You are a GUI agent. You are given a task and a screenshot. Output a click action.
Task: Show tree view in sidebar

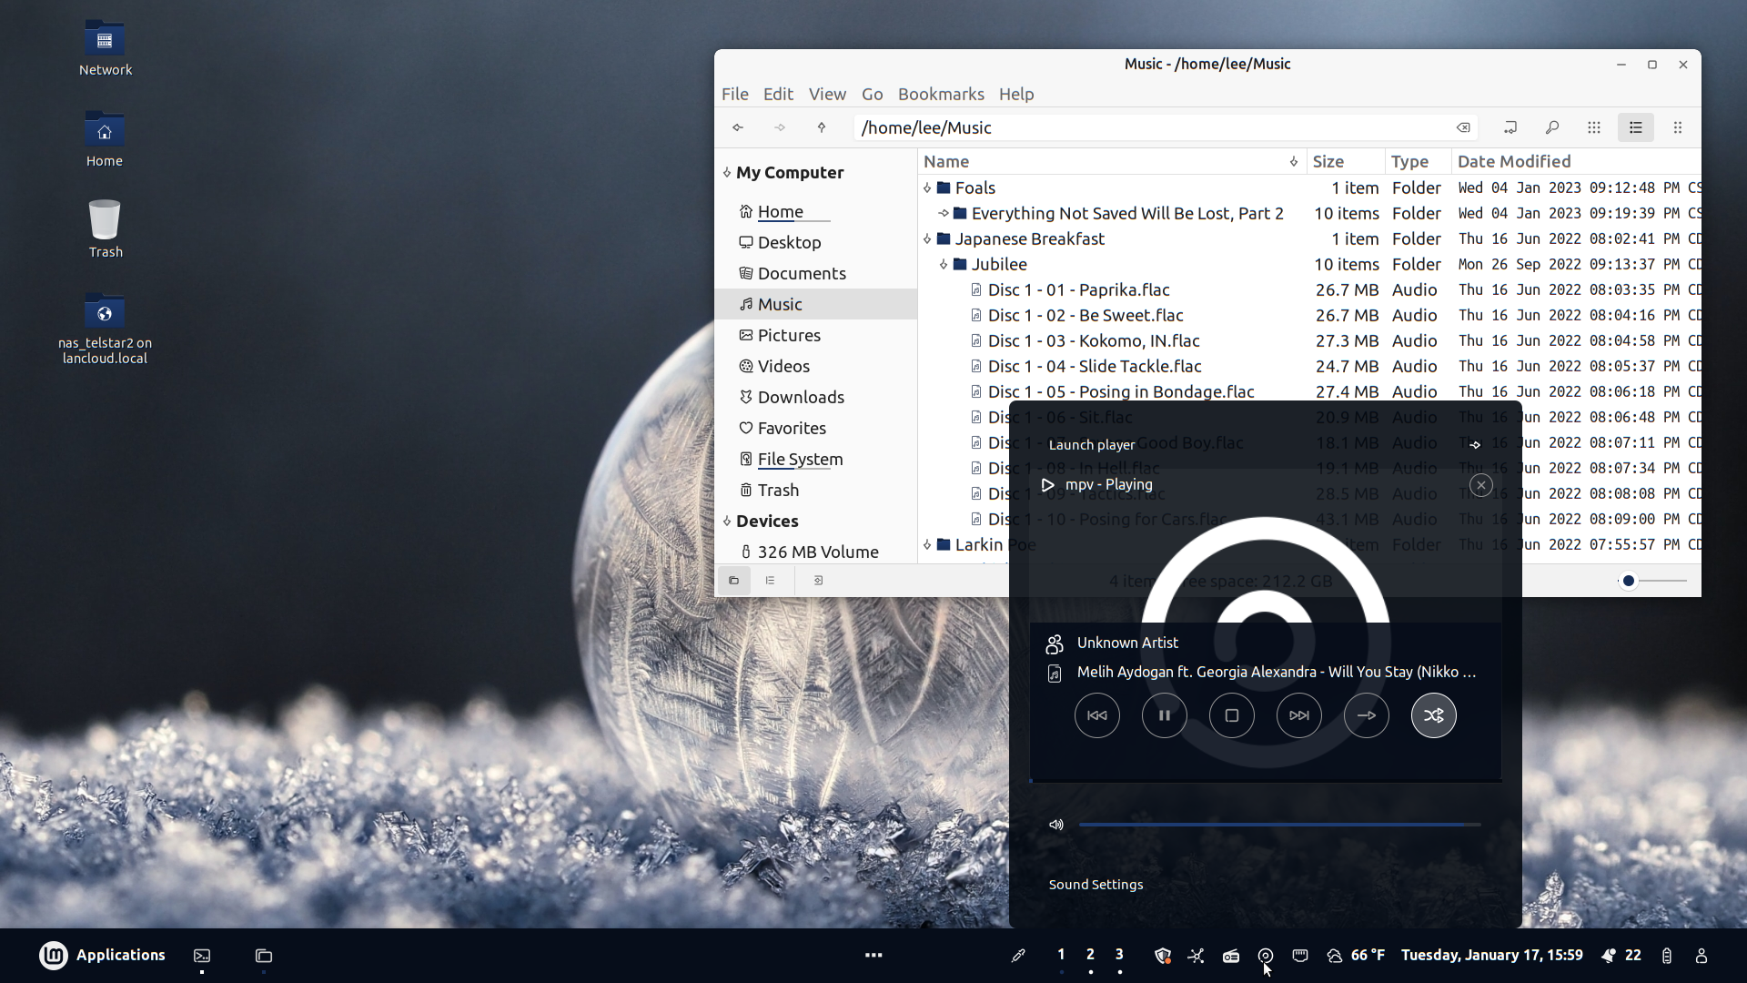[x=770, y=581]
